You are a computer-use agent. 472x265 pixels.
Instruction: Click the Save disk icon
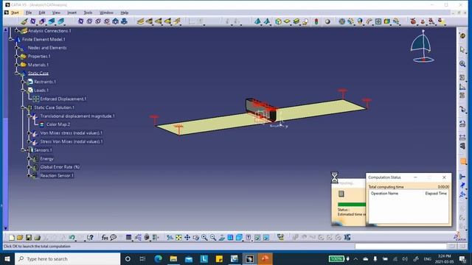[29, 238]
